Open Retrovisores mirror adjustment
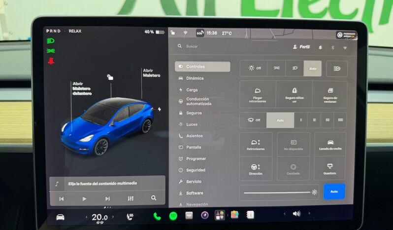Viewport: 393px width, 230px height. tap(256, 145)
